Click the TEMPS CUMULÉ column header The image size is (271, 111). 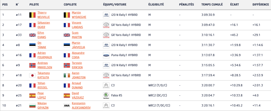click(x=212, y=4)
